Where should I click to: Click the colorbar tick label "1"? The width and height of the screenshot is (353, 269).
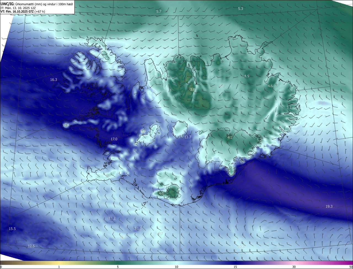(x=59, y=267)
